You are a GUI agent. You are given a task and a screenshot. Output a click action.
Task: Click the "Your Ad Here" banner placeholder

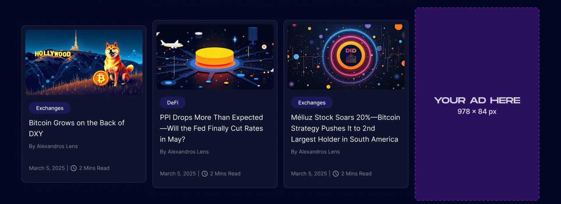point(477,104)
